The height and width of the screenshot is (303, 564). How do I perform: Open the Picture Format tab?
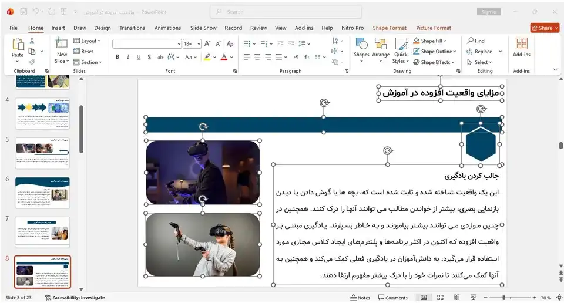click(434, 28)
